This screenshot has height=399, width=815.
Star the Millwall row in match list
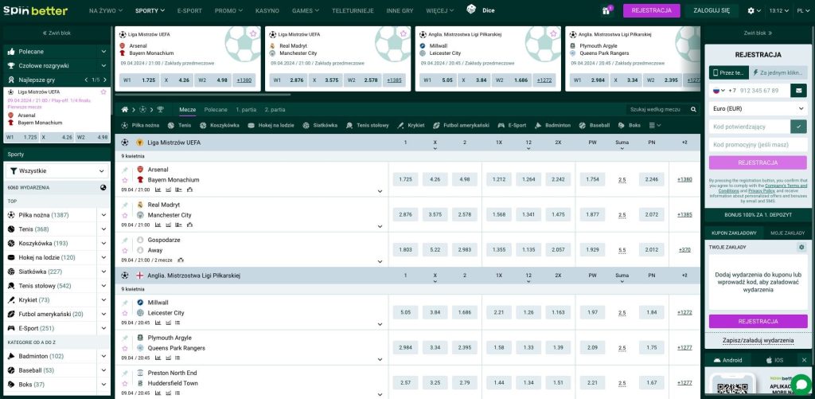(x=125, y=313)
